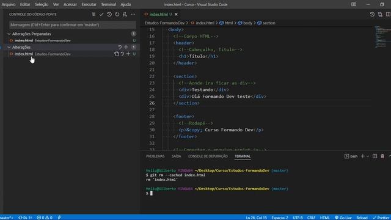Click the Go Live status bar button

(343, 218)
